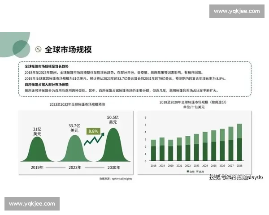Click the sentence starting 2019年全球露营帐篷市场规模
This screenshot has width=269, height=215.
[126, 78]
